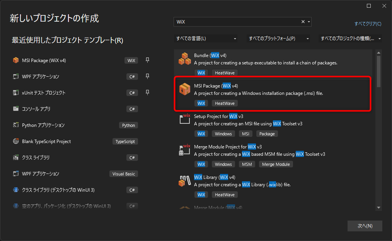Click the "TypeScript" language tag
The width and height of the screenshot is (392, 241).
(x=125, y=142)
